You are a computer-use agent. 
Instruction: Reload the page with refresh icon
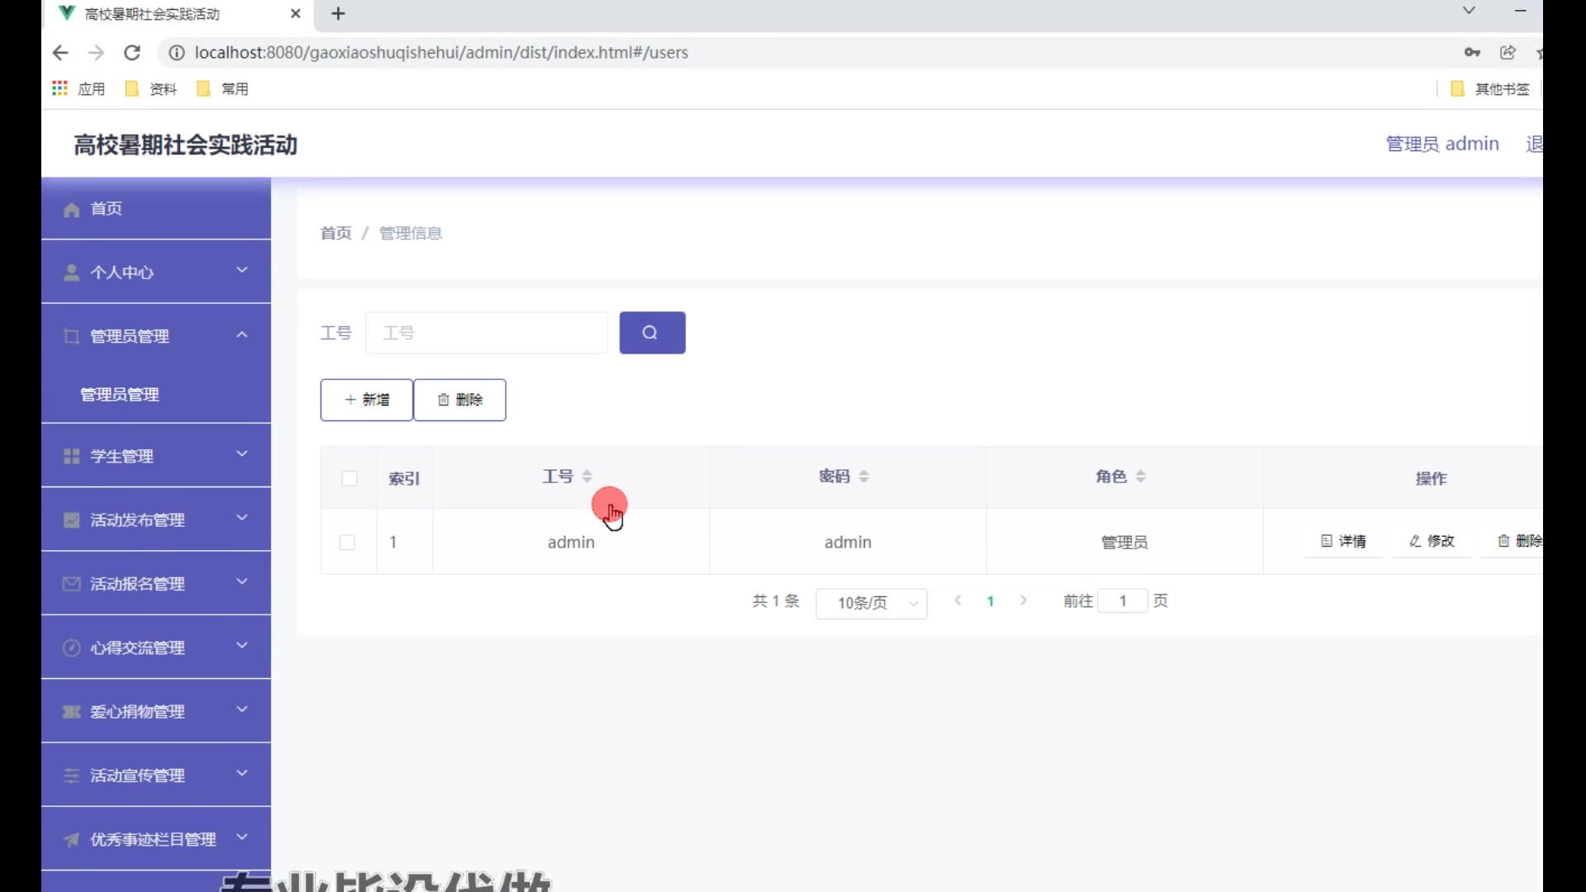click(132, 53)
